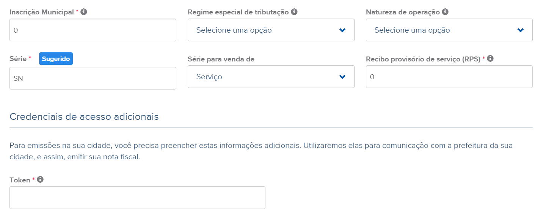
Task: Click Credenciais de acesso adicionais heading
Action: tap(84, 116)
